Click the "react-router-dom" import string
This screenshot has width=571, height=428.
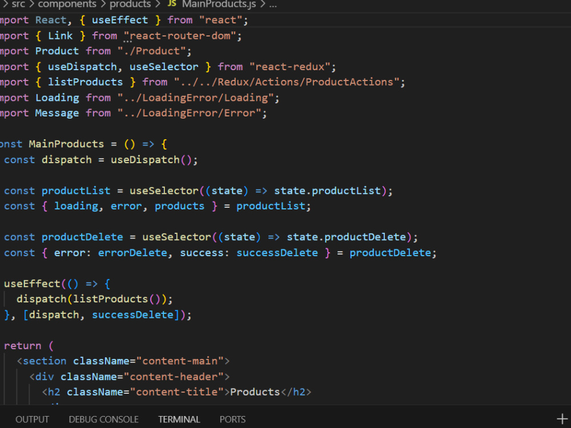180,35
